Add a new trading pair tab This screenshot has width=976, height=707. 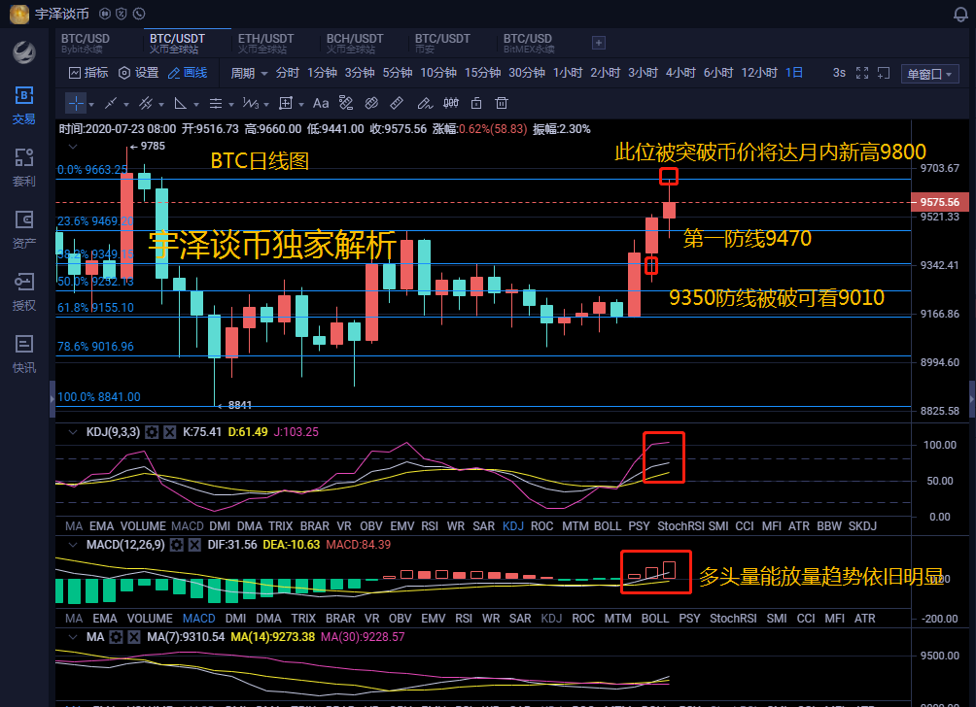tap(599, 43)
